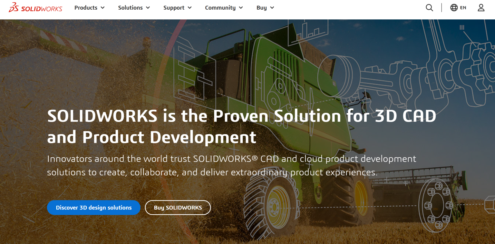The width and height of the screenshot is (495, 244).
Task: Open the Products menu
Action: [86, 8]
